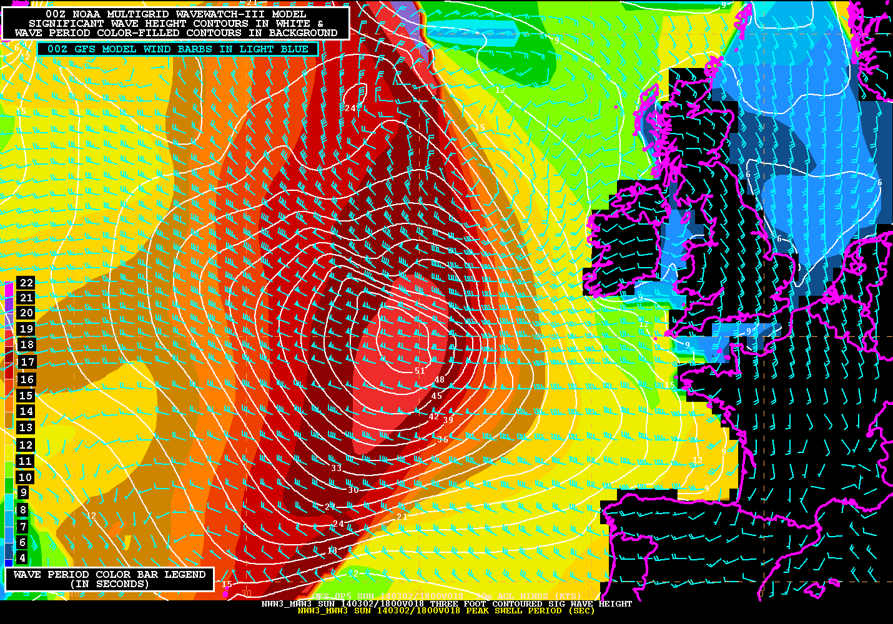Click the '00Z NOAA MULTIGRID WAVEWATCH-III MODEL' title line
Image resolution: width=893 pixels, height=624 pixels.
click(x=176, y=14)
